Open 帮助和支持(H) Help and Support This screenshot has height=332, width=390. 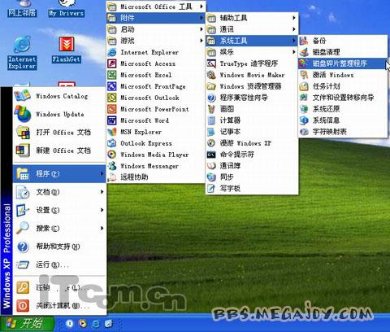(x=59, y=247)
